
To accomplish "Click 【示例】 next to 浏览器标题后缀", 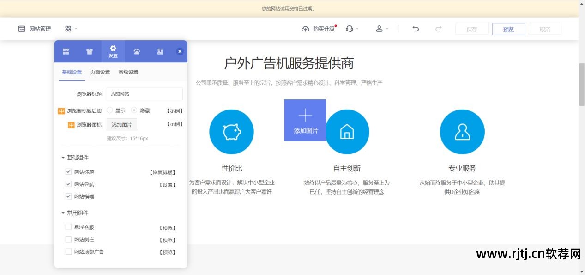I will click(175, 111).
